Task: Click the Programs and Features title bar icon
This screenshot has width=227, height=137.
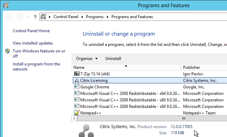Action: coord(6,5)
